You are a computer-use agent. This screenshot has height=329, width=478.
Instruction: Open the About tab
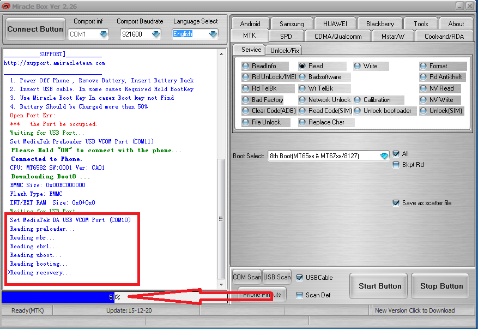pyautogui.click(x=456, y=23)
